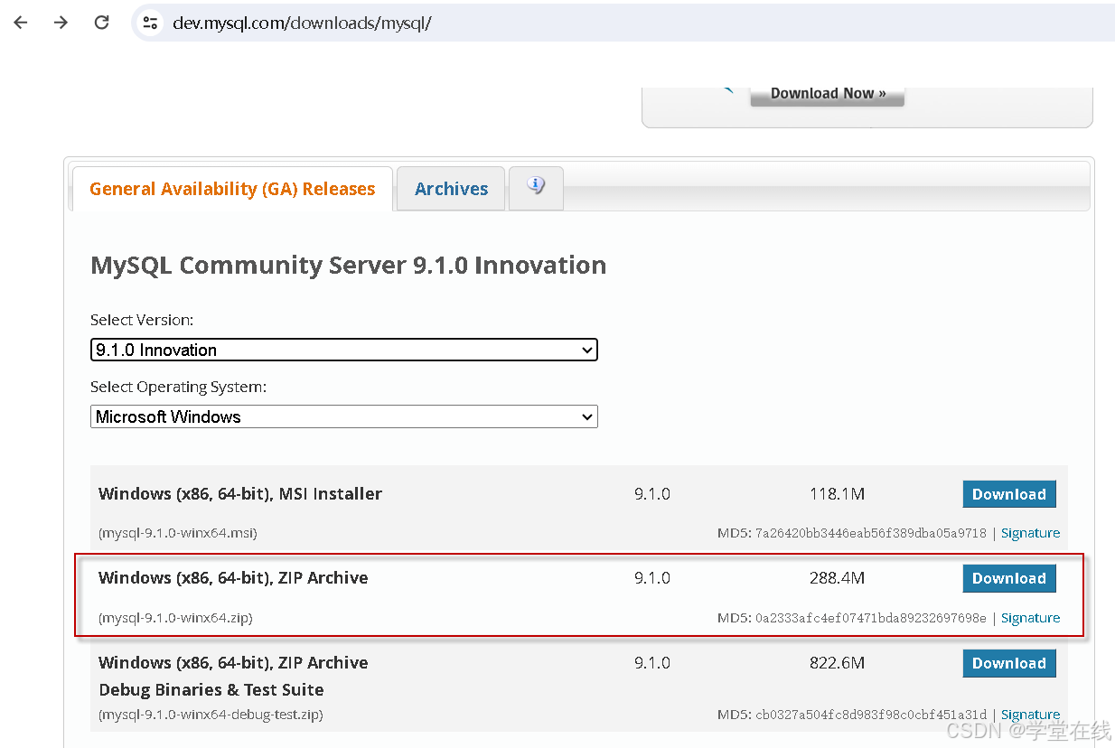Click the Download Now button
This screenshot has height=748, width=1115.
pos(828,94)
